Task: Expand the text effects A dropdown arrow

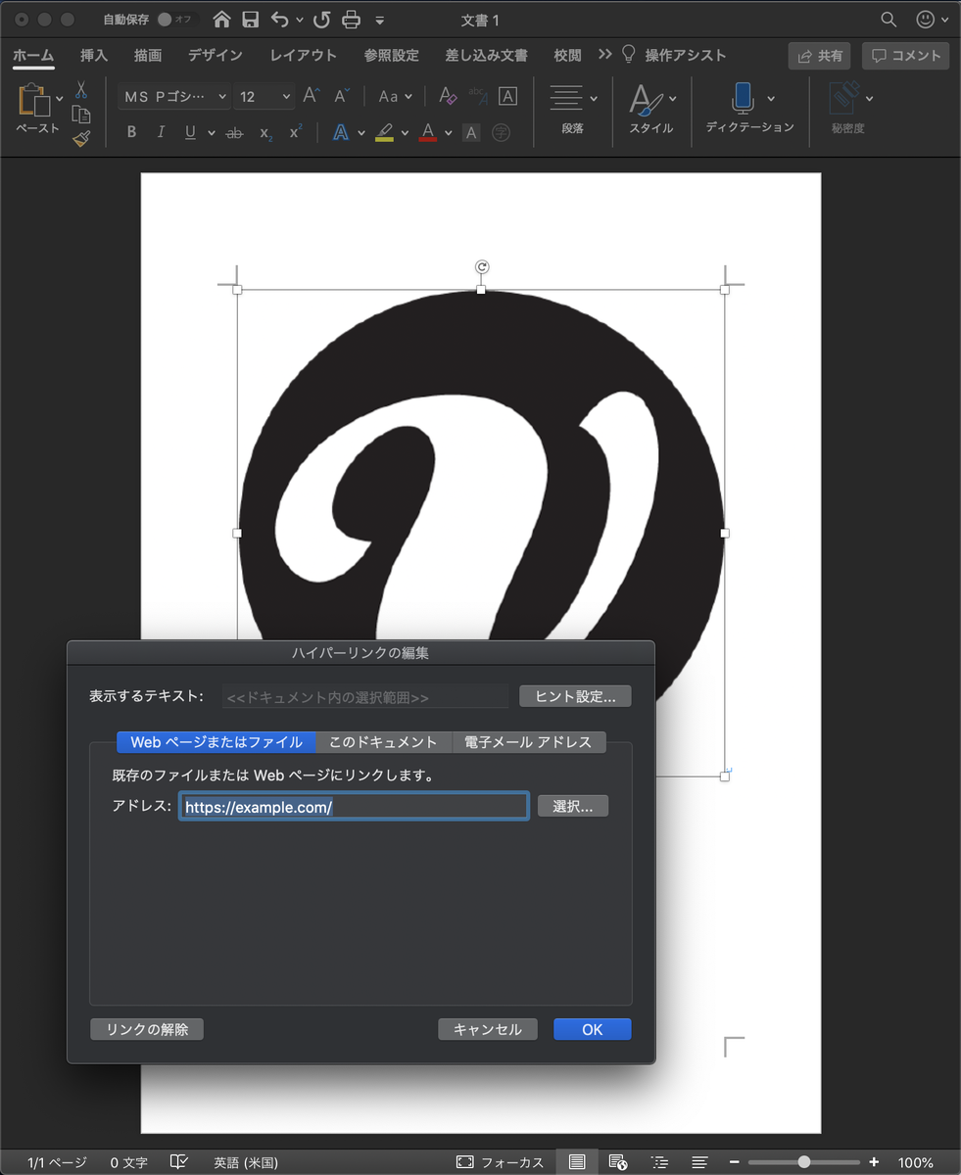Action: 361,133
